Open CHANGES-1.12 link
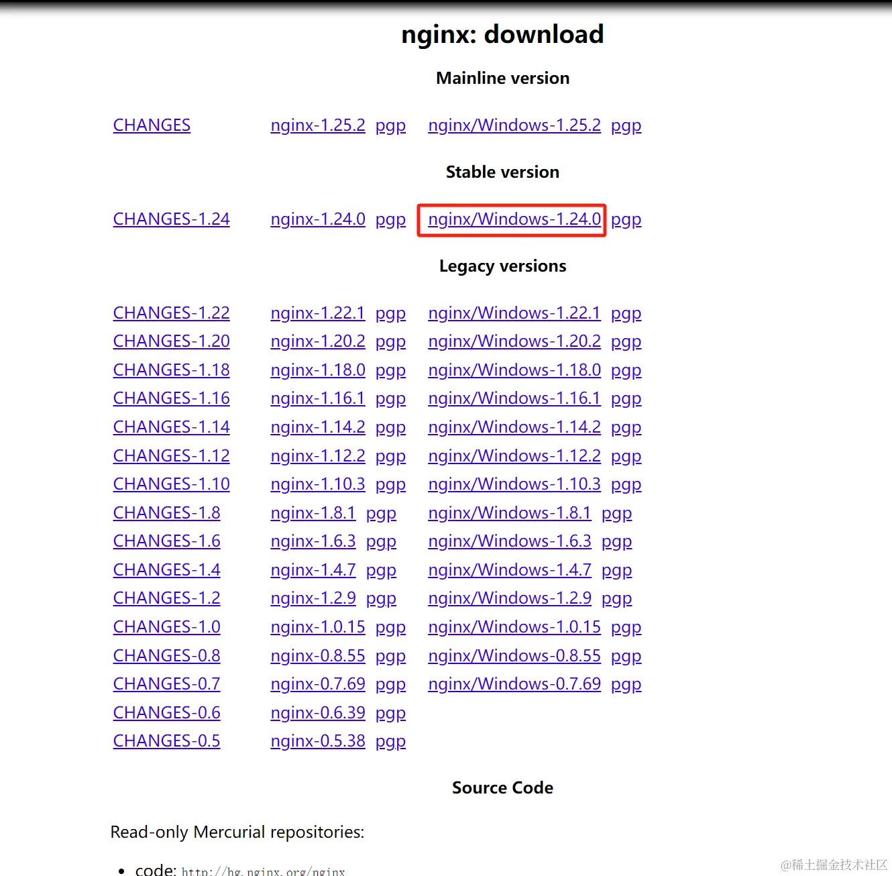 click(x=171, y=456)
